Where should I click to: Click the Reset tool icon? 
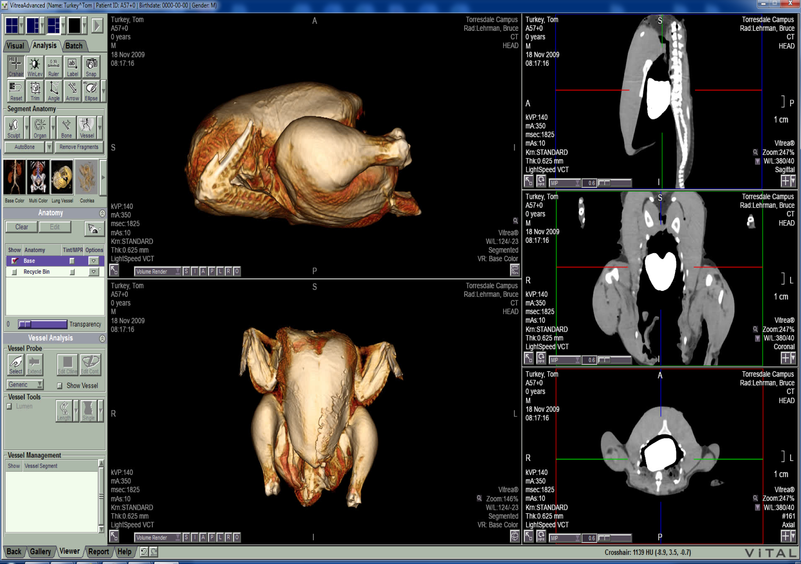[x=16, y=91]
